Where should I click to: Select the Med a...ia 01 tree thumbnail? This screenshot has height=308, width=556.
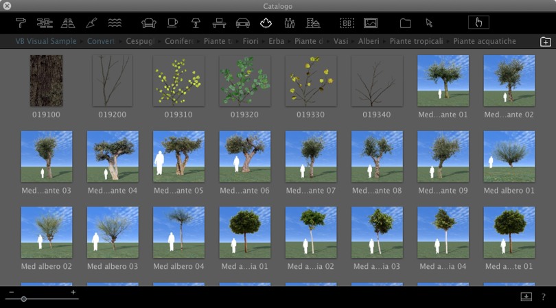244,232
